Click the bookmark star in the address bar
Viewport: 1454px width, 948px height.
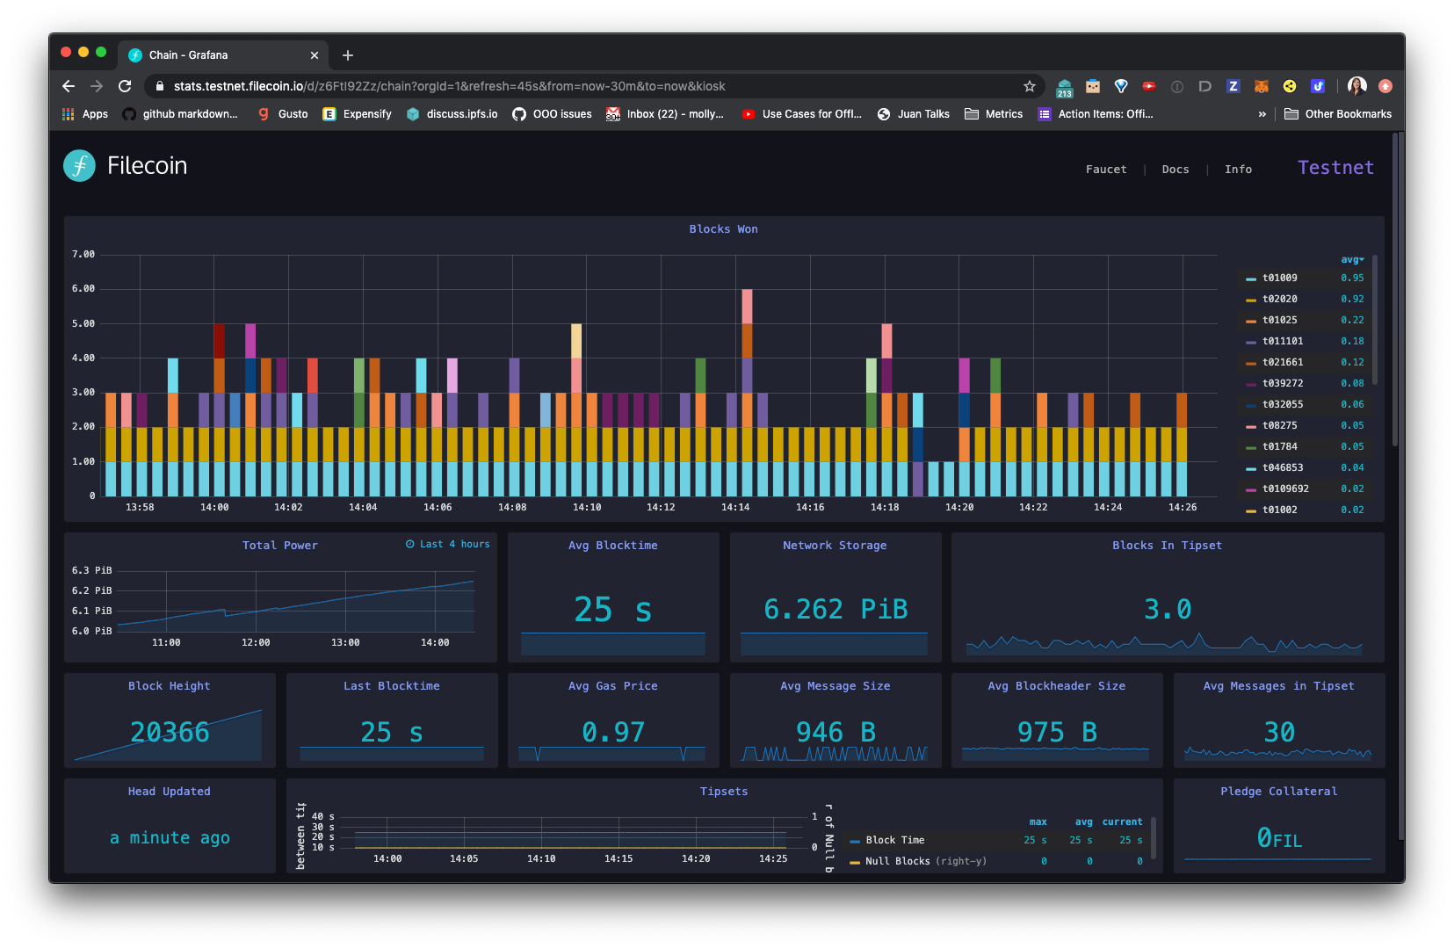[1028, 86]
